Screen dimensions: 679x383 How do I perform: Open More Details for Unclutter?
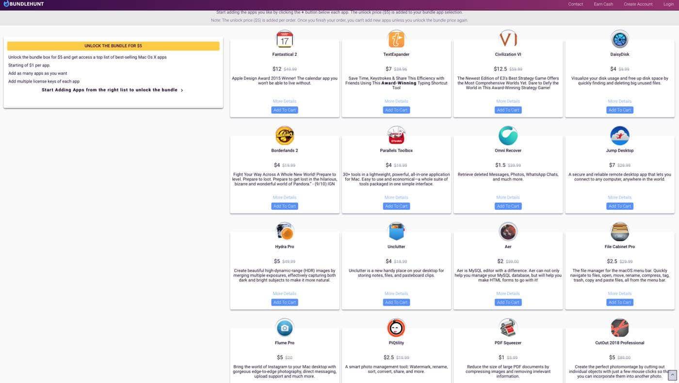coord(396,294)
